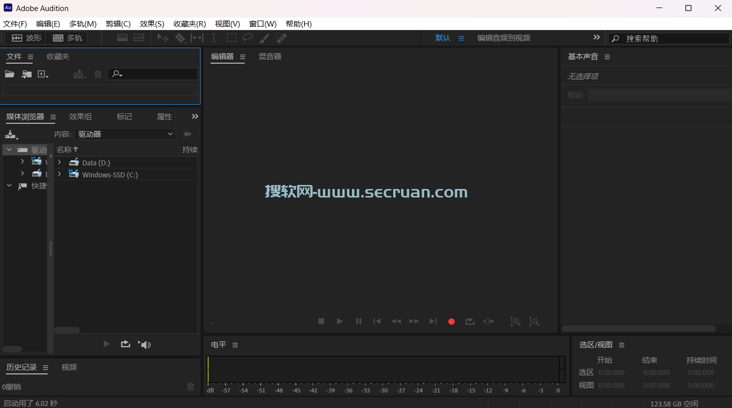Switch to Effects Rack (效果组) tab
The height and width of the screenshot is (408, 732).
pos(80,117)
